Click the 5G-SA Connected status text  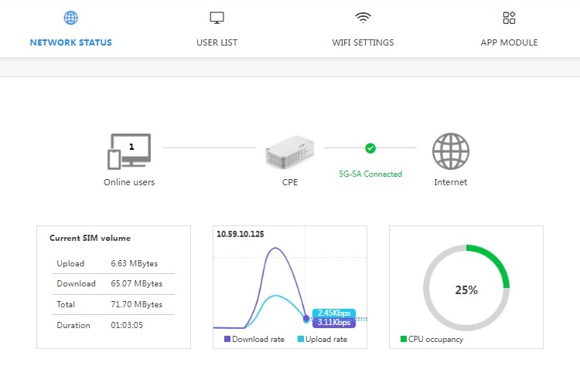click(370, 174)
